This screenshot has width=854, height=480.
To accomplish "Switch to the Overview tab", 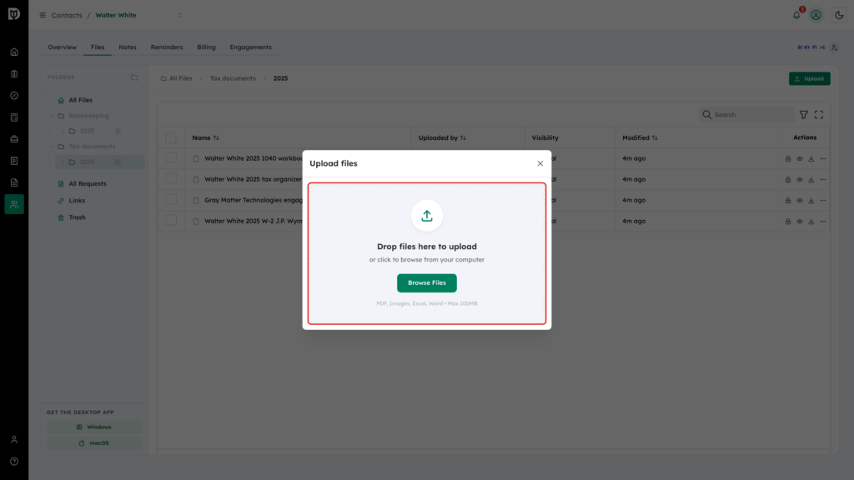I will tap(62, 47).
